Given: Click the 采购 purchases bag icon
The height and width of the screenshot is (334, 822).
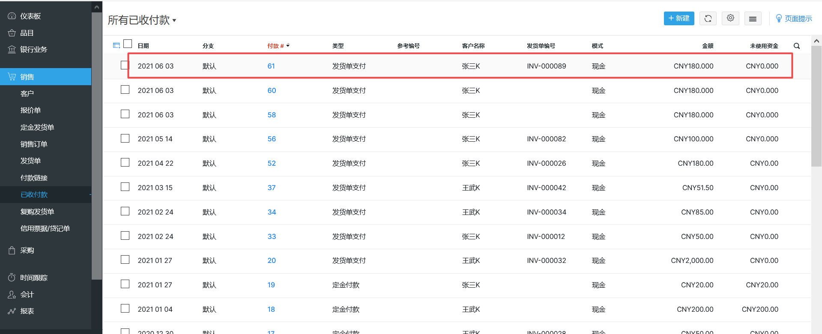Looking at the screenshot, I should pyautogui.click(x=12, y=250).
